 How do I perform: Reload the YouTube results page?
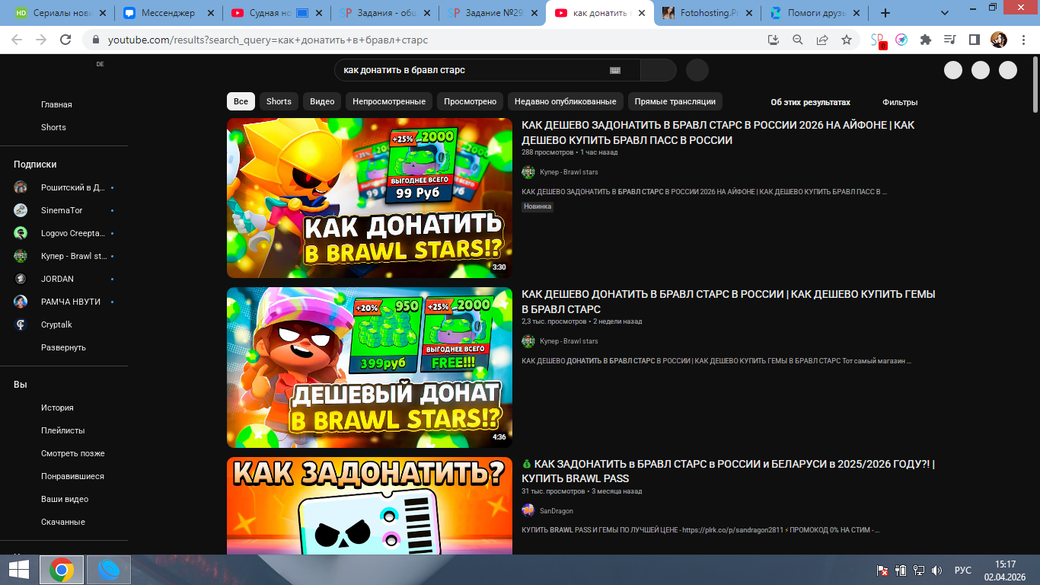tap(65, 40)
